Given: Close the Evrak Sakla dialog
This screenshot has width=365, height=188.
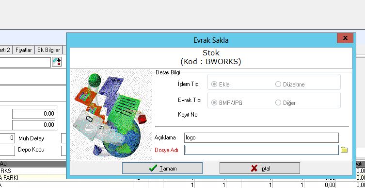Looking at the screenshot, I should point(345,38).
